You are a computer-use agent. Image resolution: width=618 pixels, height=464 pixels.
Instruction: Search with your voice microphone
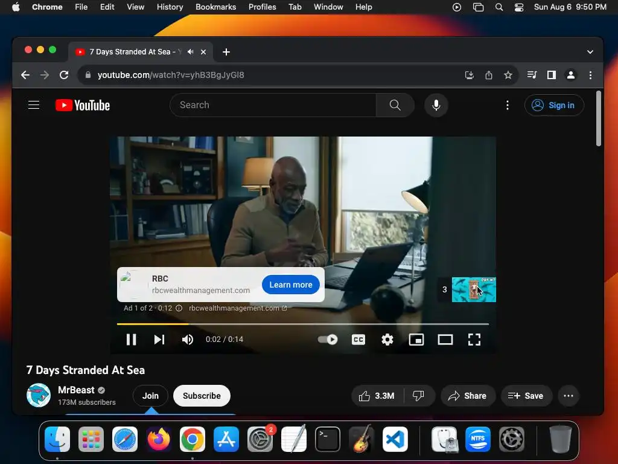pos(436,105)
